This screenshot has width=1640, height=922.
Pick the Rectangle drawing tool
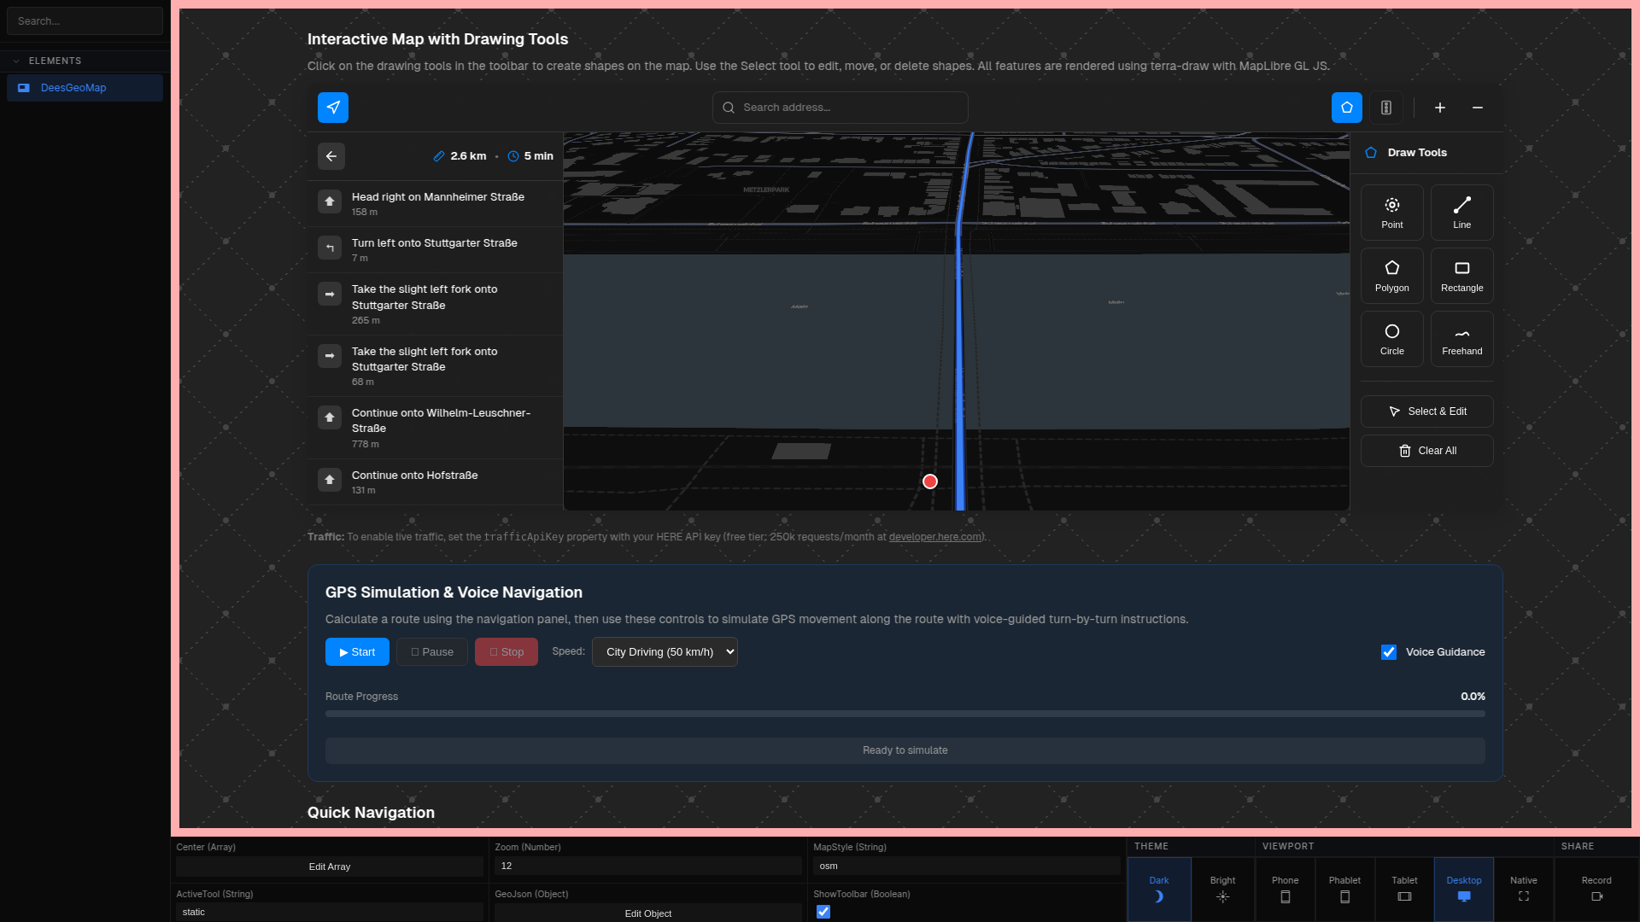[1461, 276]
